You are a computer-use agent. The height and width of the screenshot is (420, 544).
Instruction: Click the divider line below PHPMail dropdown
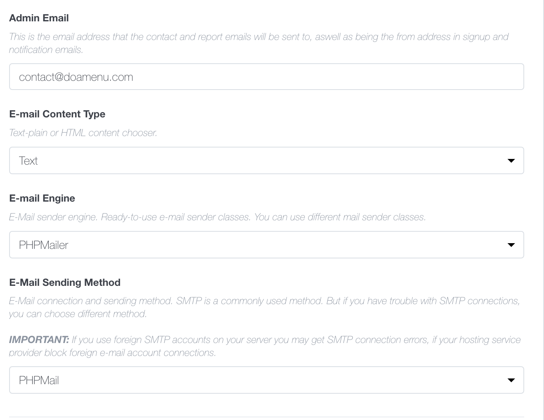click(266, 417)
